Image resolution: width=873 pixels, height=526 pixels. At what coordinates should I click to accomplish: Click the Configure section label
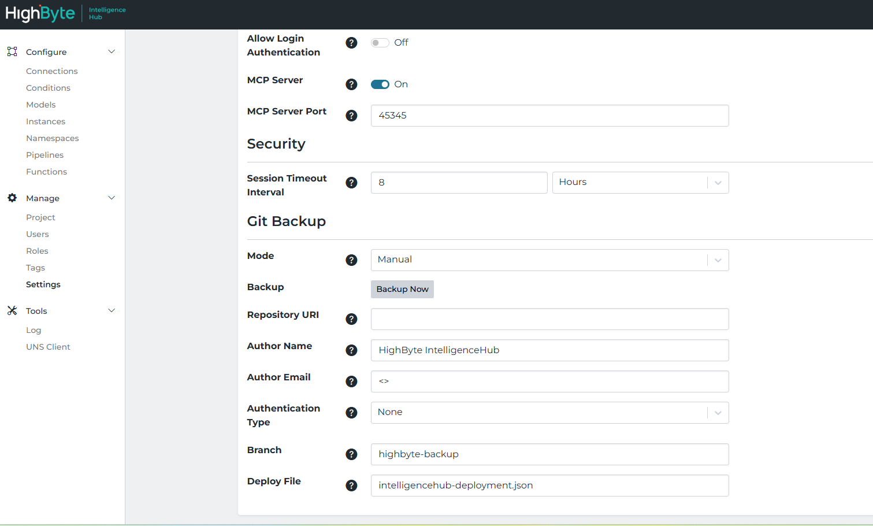pos(46,52)
